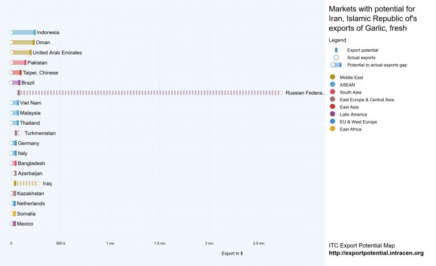Click the chart title about Garlic, fresh

pyautogui.click(x=372, y=19)
